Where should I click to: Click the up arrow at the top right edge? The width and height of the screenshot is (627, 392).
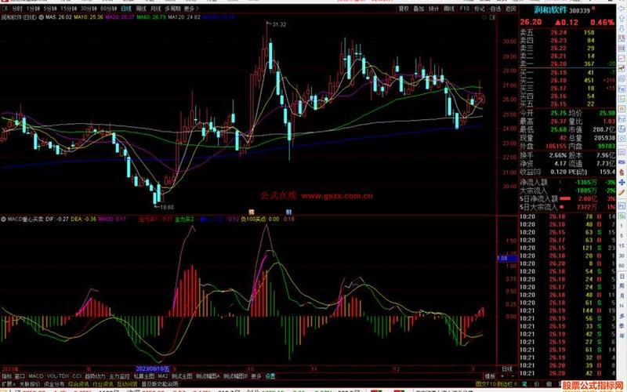pyautogui.click(x=622, y=8)
